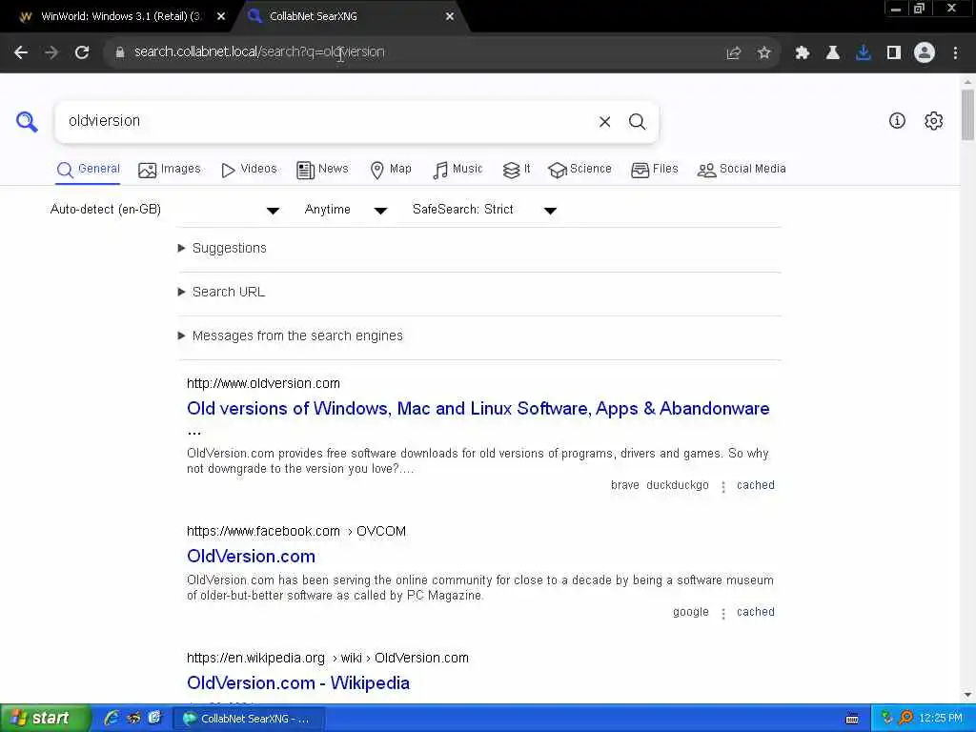The height and width of the screenshot is (732, 976).
Task: Open cached copy of oldversion.com result
Action: [756, 485]
